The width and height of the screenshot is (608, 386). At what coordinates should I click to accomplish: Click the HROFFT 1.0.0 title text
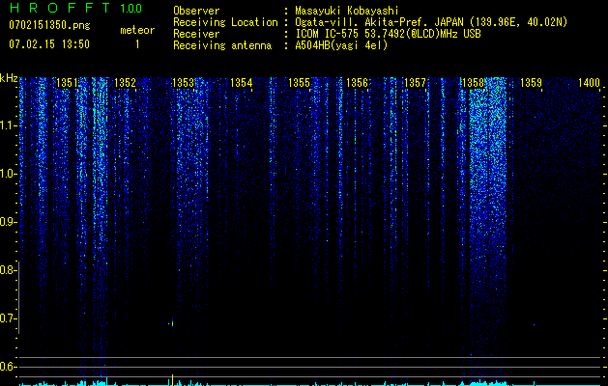(x=75, y=8)
